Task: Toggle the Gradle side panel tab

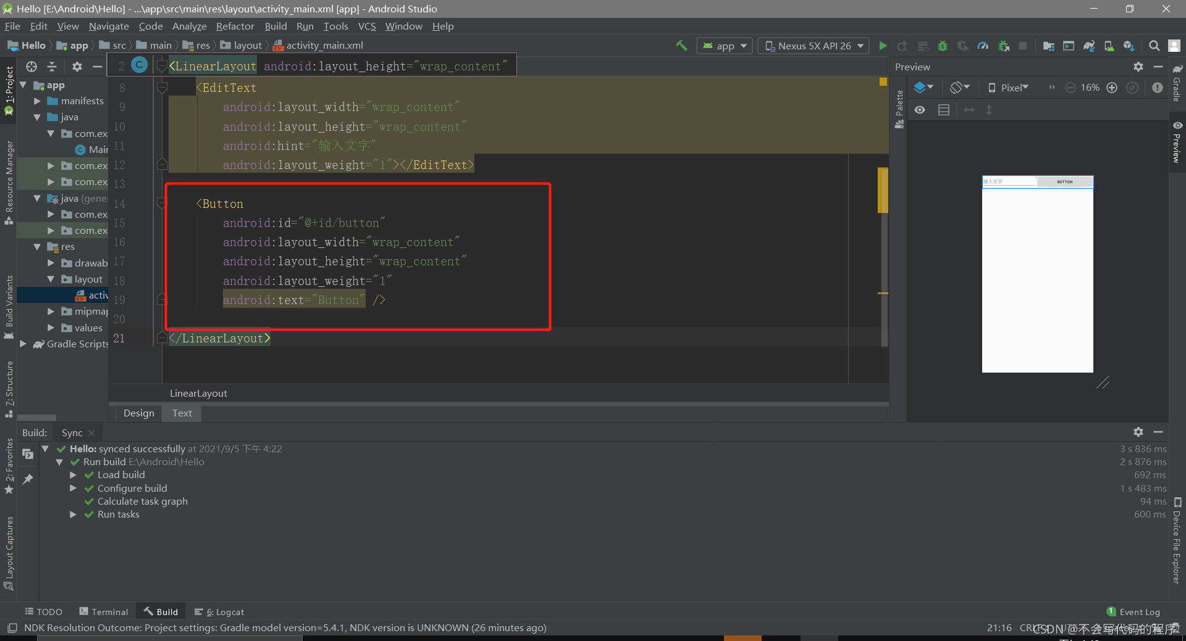Action: pos(1177,83)
